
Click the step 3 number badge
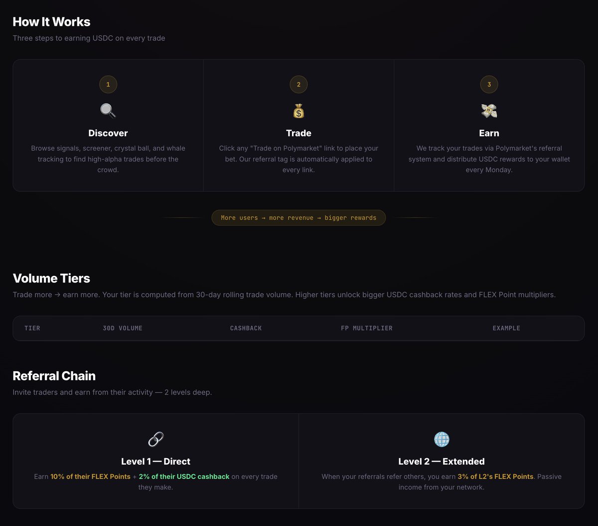point(489,85)
